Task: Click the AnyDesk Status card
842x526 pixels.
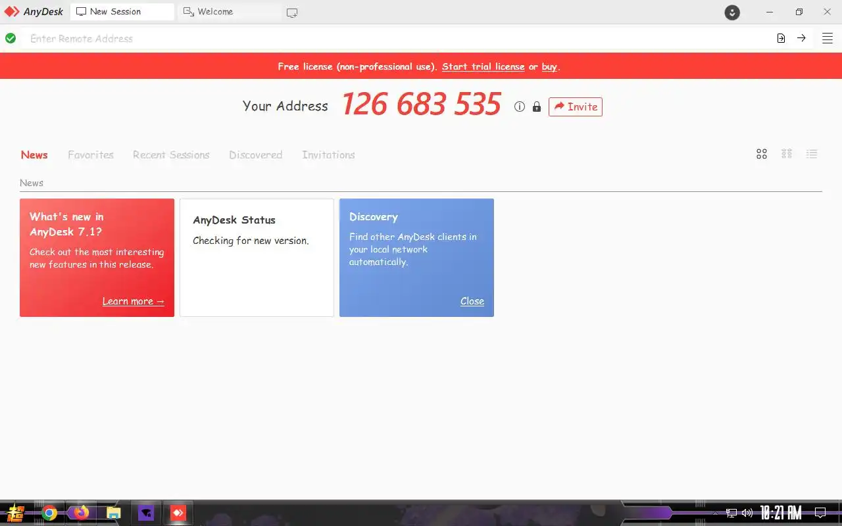Action: 257,258
